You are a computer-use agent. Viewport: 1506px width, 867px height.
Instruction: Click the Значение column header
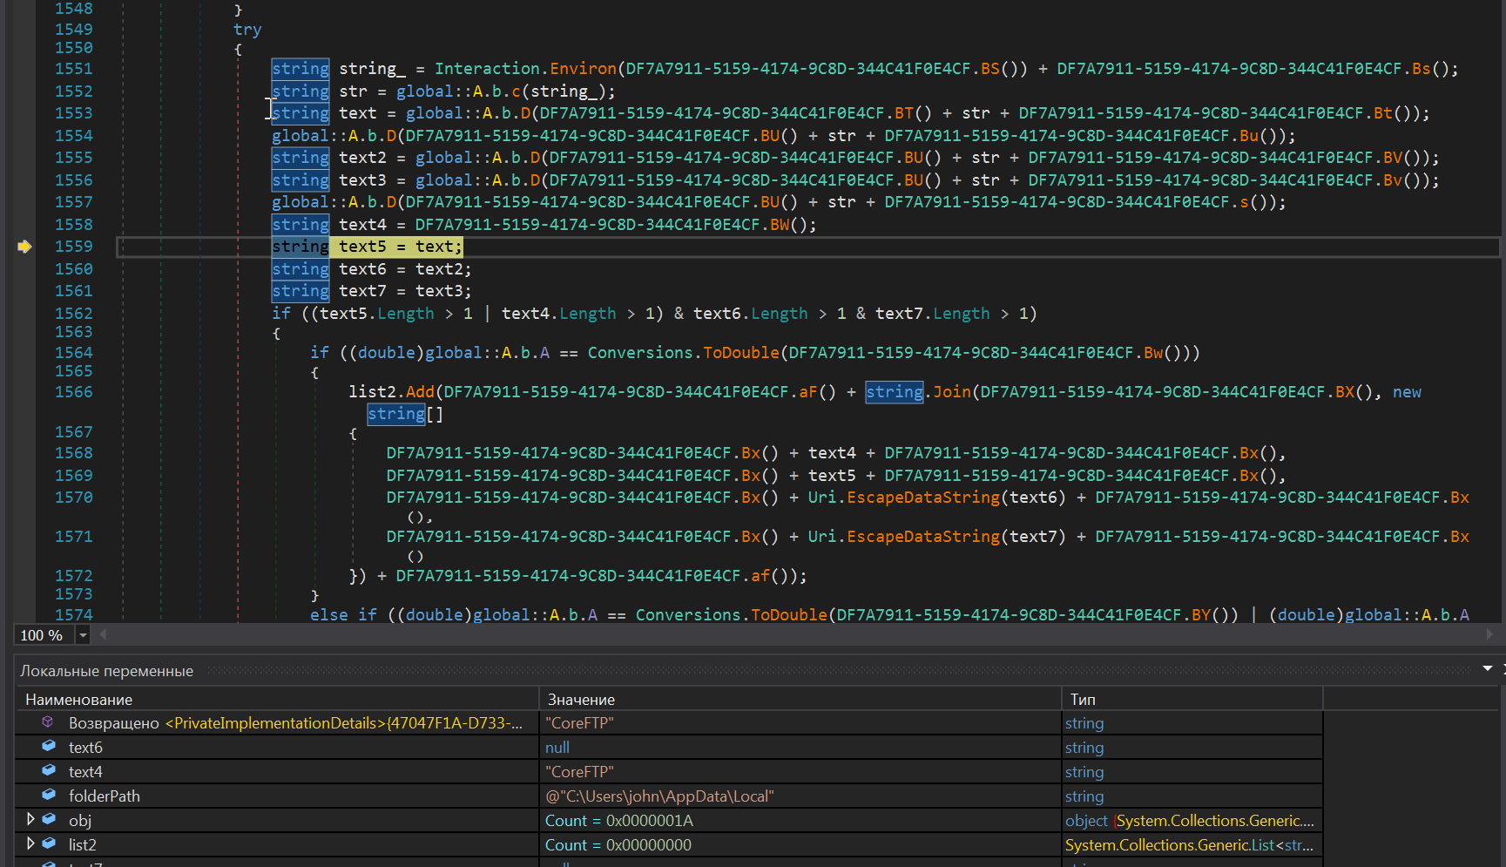click(x=581, y=700)
